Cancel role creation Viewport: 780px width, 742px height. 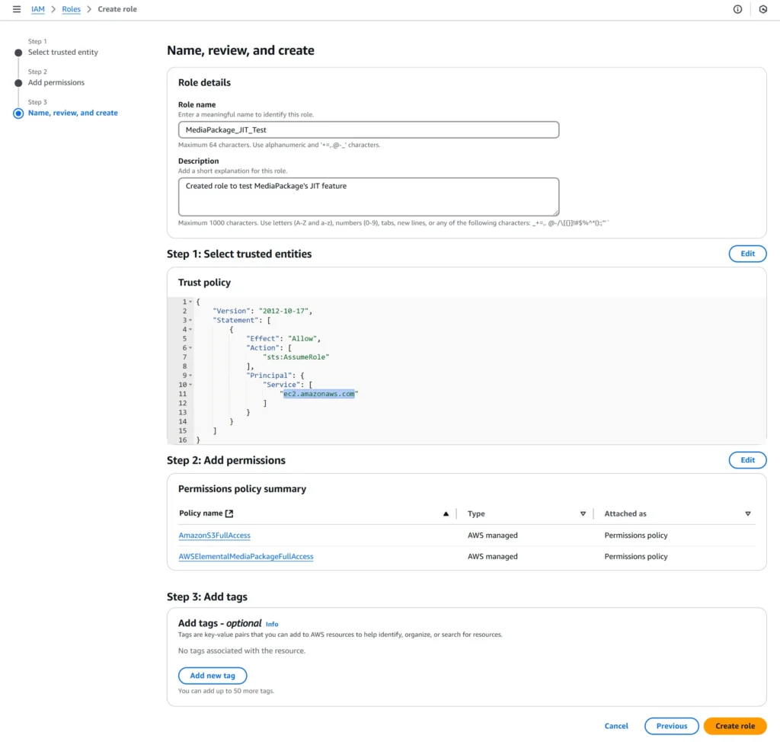click(x=615, y=726)
